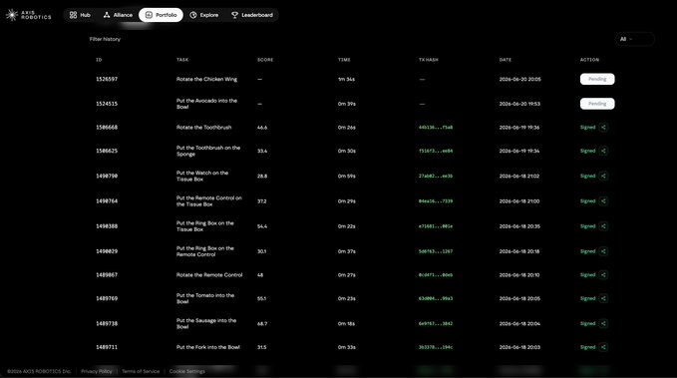Viewport: 677px width, 378px height.
Task: Open tx hash for record 1489711
Action: [x=436, y=347]
